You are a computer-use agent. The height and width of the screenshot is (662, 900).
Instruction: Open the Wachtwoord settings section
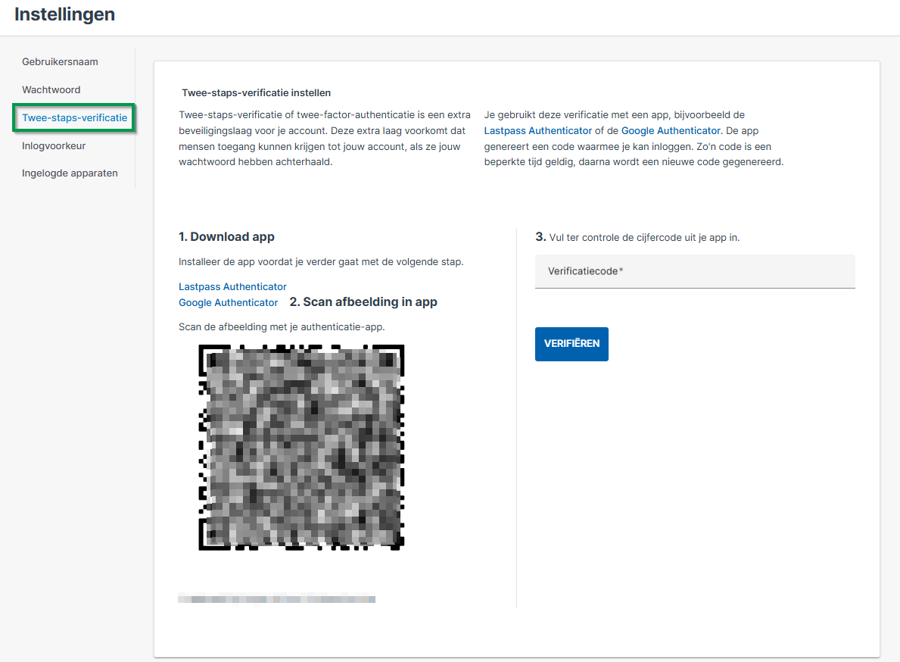(51, 89)
